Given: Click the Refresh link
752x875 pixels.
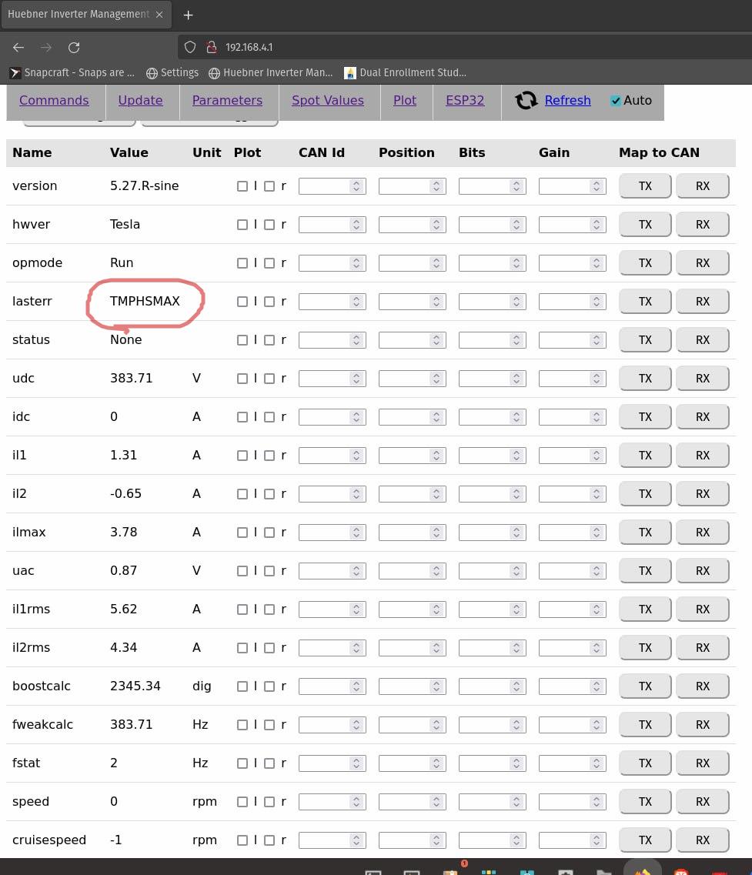Looking at the screenshot, I should 567,101.
